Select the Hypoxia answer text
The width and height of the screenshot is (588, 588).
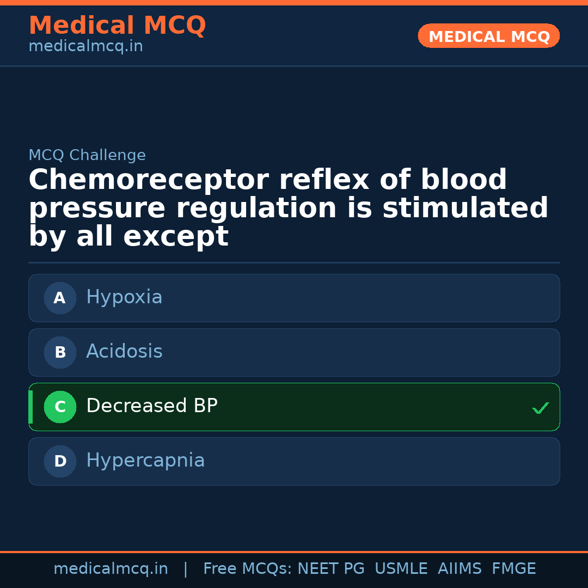pyautogui.click(x=124, y=297)
